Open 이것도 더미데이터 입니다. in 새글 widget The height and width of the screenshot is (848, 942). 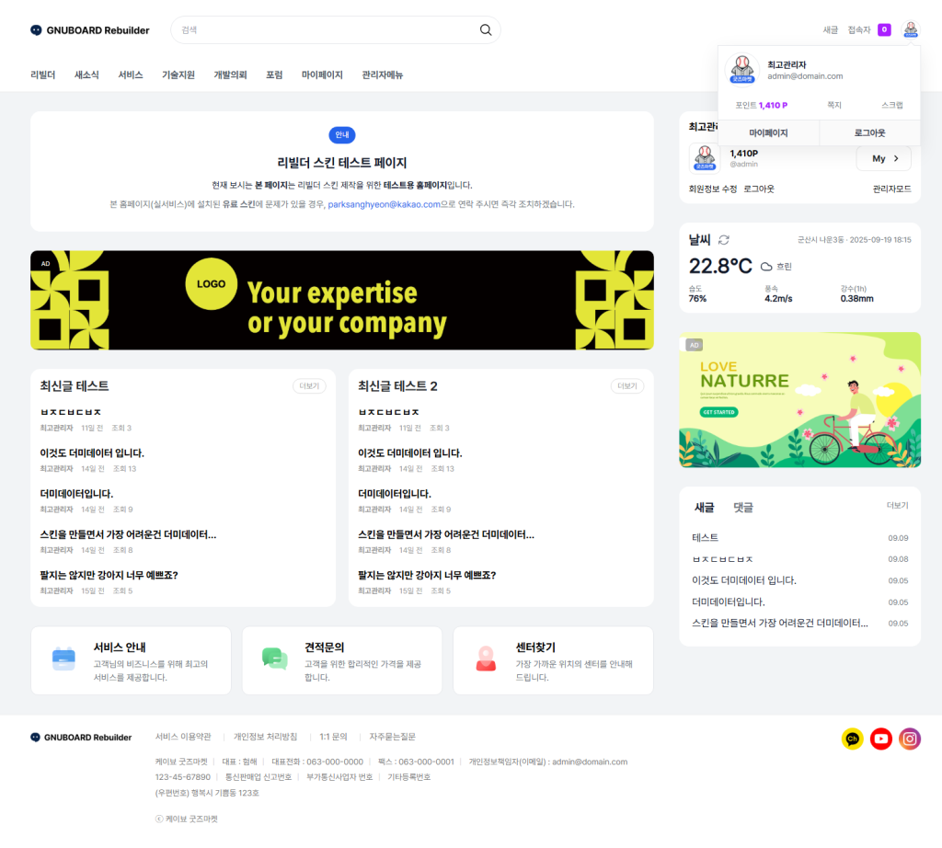click(743, 580)
